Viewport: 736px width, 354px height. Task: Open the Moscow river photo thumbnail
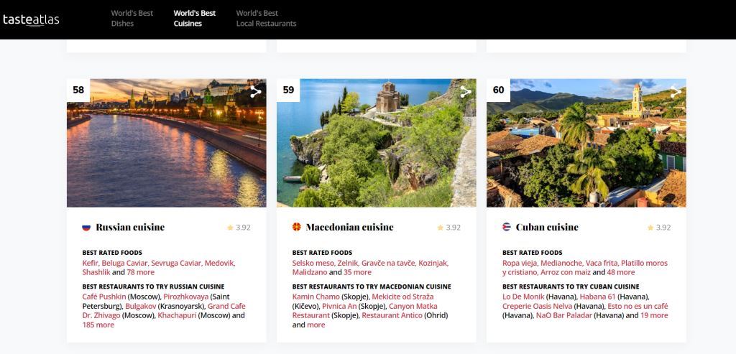coord(166,143)
